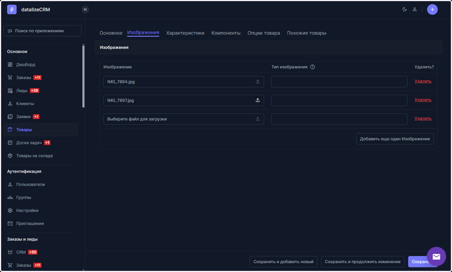Open the Опции товара tab
Image resolution: width=452 pixels, height=272 pixels.
tap(264, 33)
